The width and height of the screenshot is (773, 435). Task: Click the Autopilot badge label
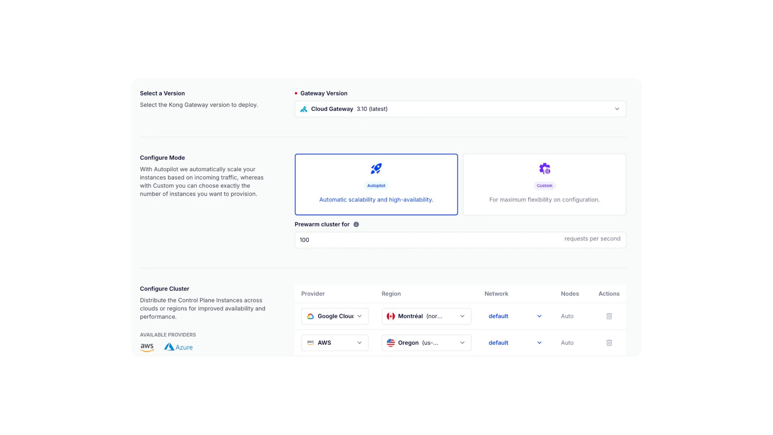tap(376, 186)
